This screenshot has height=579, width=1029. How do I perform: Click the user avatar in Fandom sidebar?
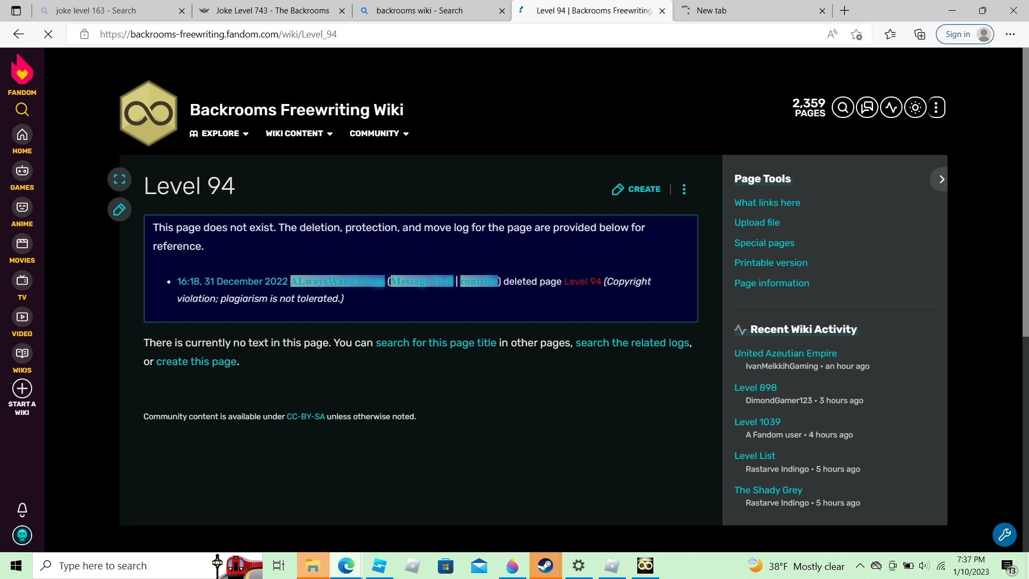point(22,535)
